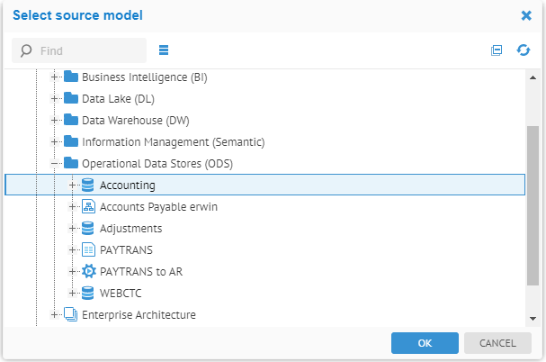Click in the Find search field
The width and height of the screenshot is (546, 362).
coord(90,50)
